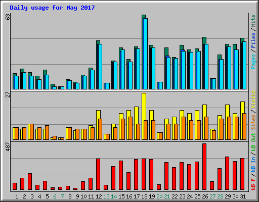The height and width of the screenshot is (202, 259).
Task: Click the orange Sites bar for day 31
Action: (244, 126)
